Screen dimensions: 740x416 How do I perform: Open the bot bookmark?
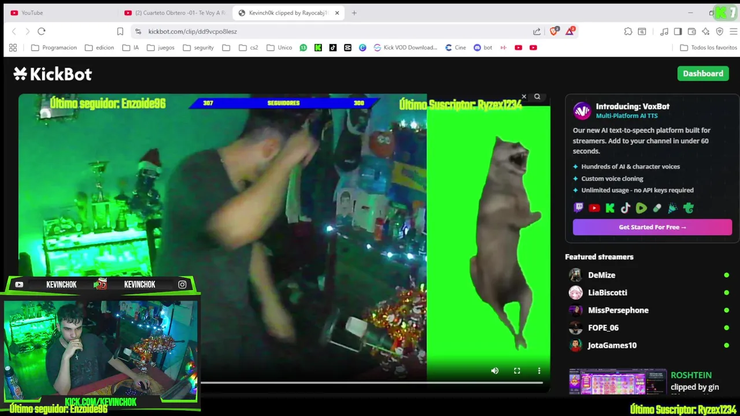point(483,47)
